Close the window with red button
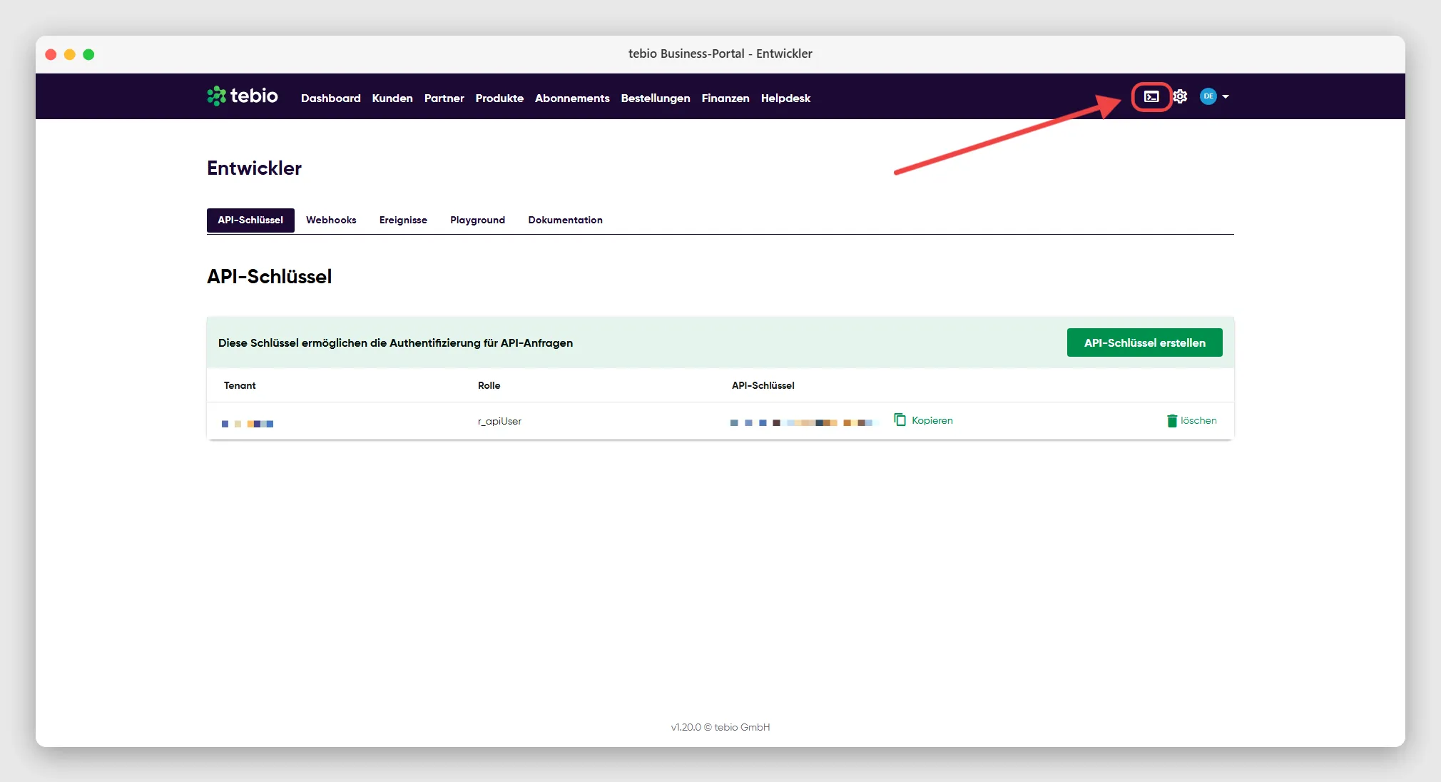This screenshot has height=782, width=1441. [x=51, y=54]
